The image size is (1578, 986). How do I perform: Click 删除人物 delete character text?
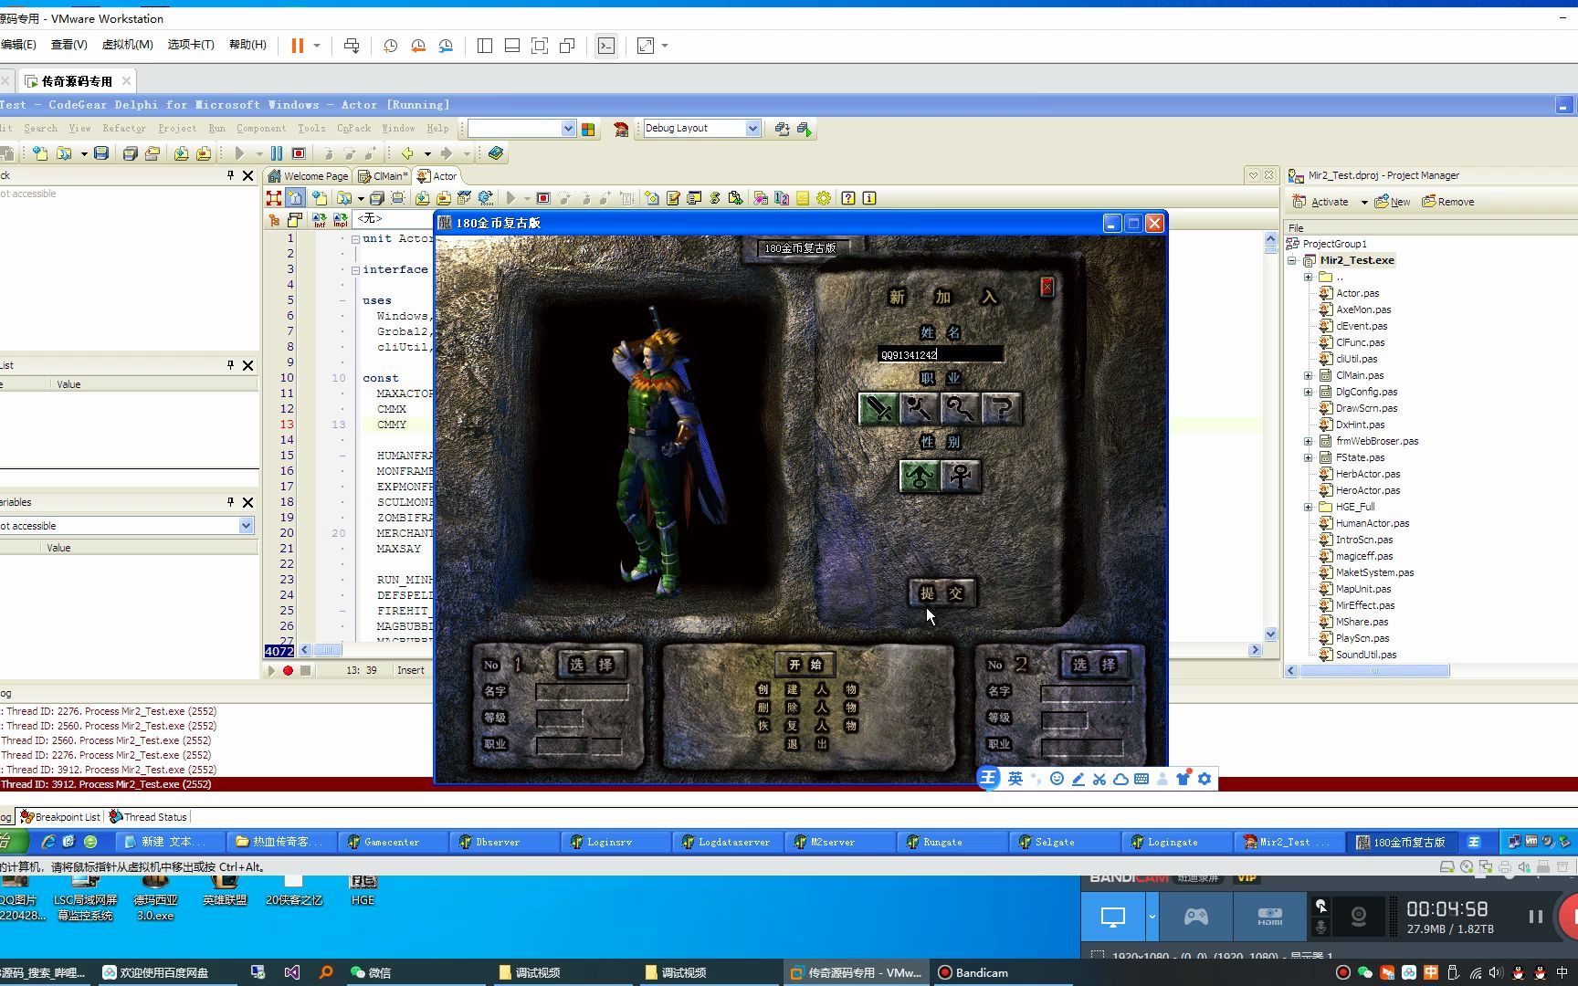(x=807, y=708)
